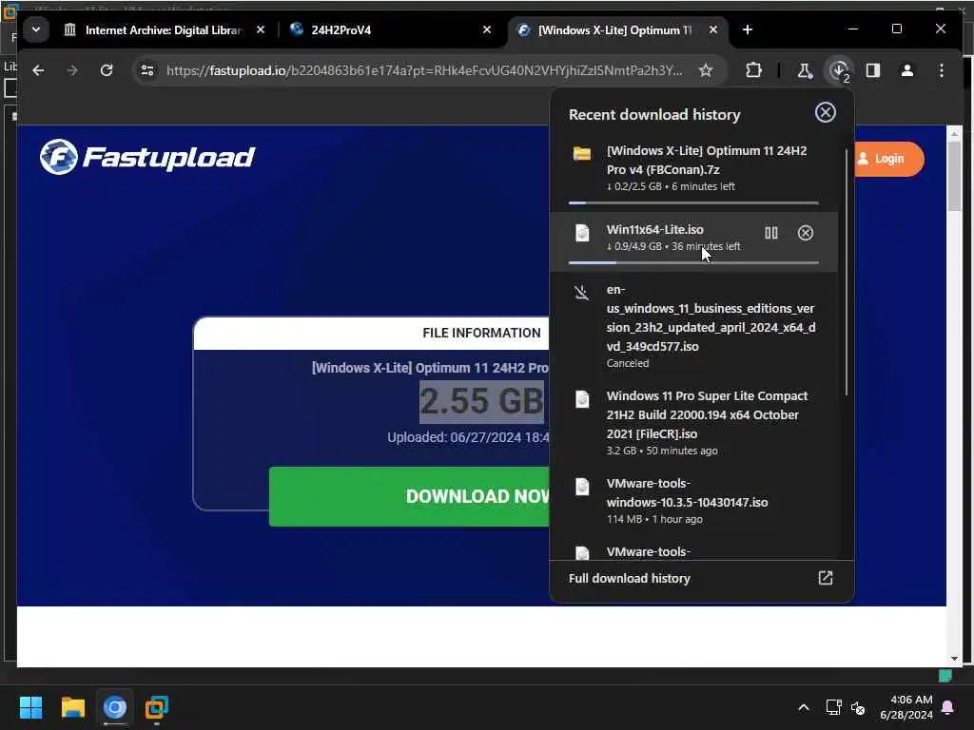
Task: Click the highlighted 2.55 GB file size
Action: [x=481, y=401]
